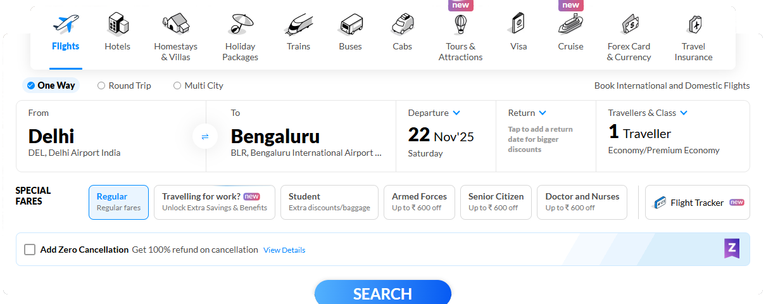Open the Cabs car icon
The image size is (766, 304).
(x=402, y=25)
